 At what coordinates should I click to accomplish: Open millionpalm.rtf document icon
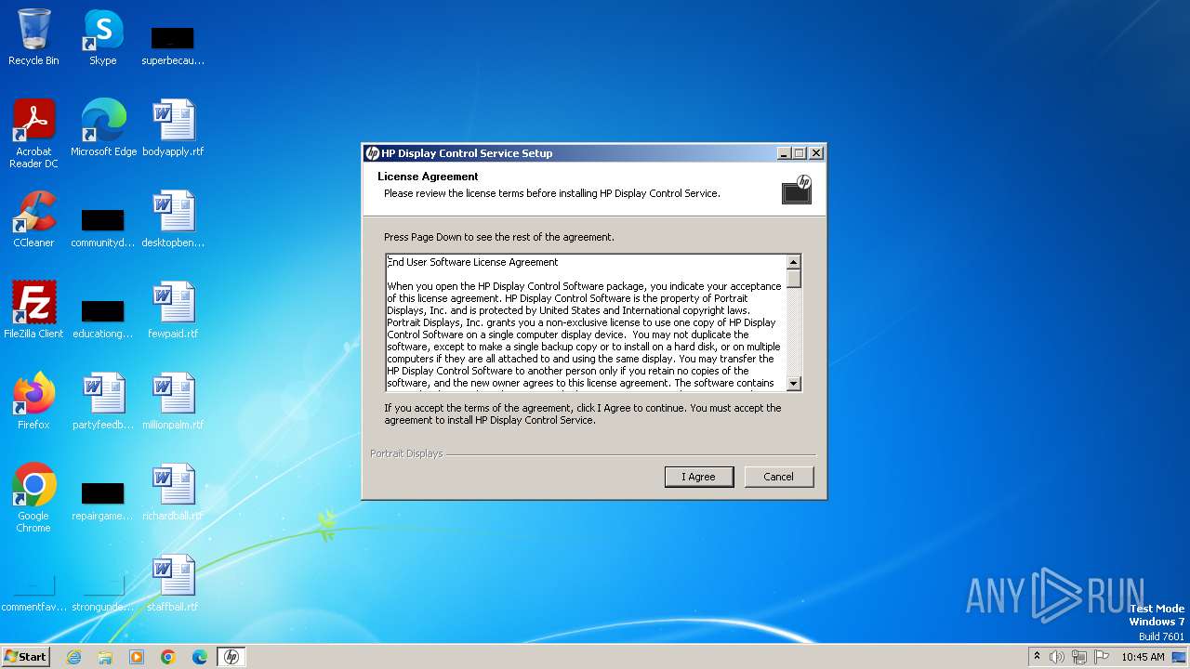coord(173,401)
